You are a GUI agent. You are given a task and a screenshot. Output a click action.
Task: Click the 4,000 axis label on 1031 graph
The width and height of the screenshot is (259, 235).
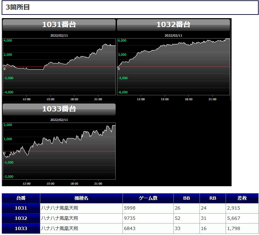tap(8, 41)
